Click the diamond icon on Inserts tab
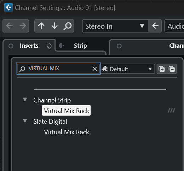 click(x=49, y=46)
